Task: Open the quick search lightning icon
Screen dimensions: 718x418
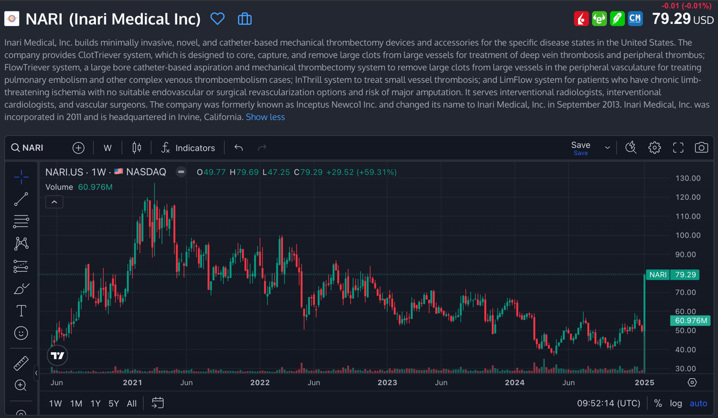Action: click(631, 148)
